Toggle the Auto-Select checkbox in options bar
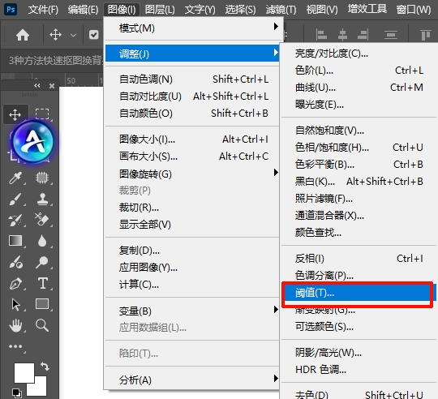438x399 pixels. coord(93,35)
